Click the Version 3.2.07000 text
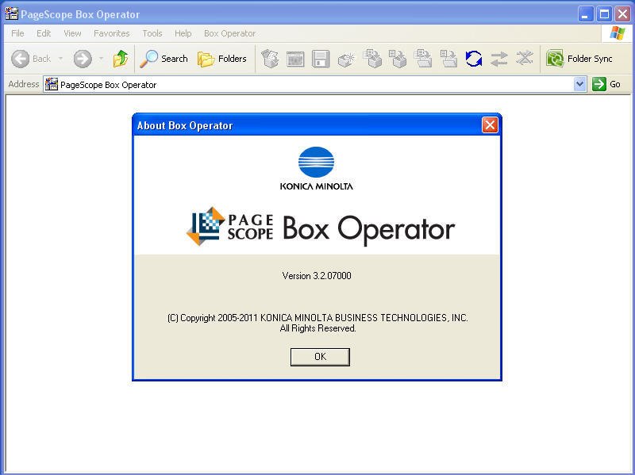Viewport: 635px width, 475px height. point(317,275)
